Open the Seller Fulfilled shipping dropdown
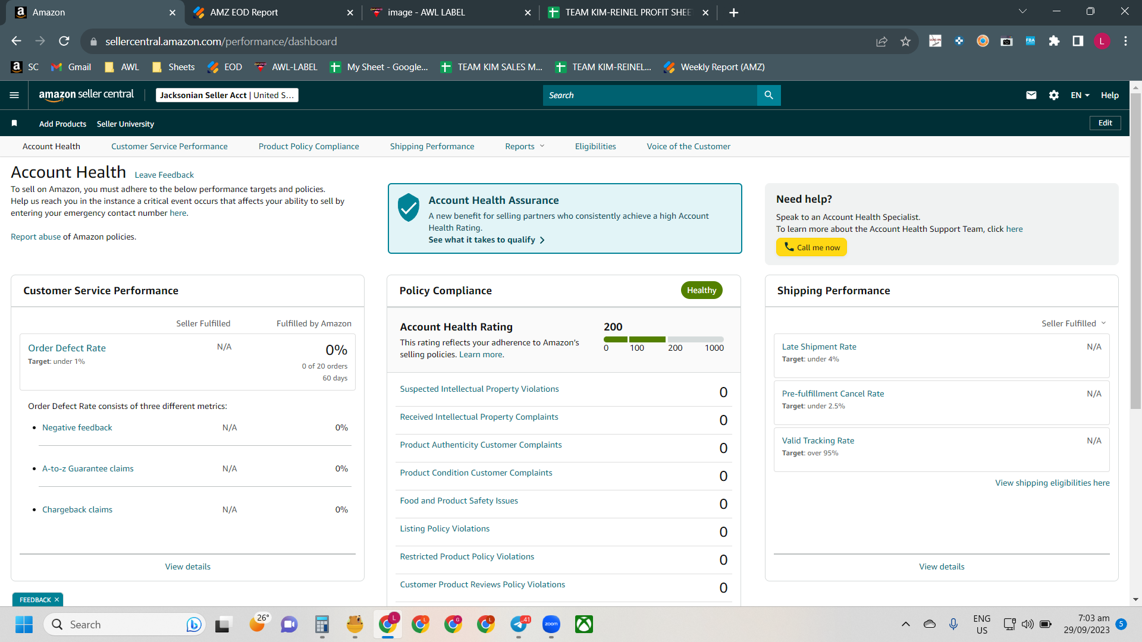1142x642 pixels. click(x=1074, y=323)
